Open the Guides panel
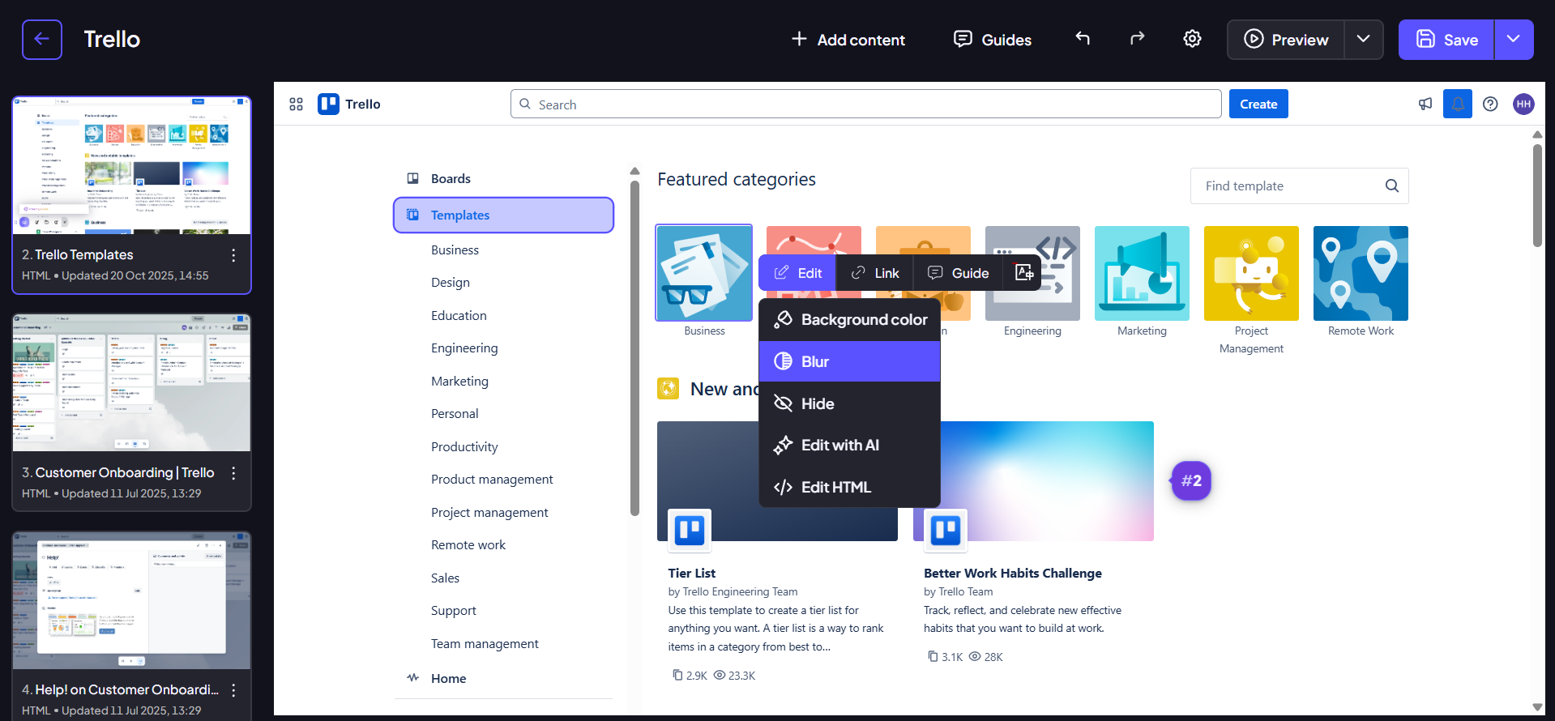This screenshot has height=721, width=1555. pos(993,40)
